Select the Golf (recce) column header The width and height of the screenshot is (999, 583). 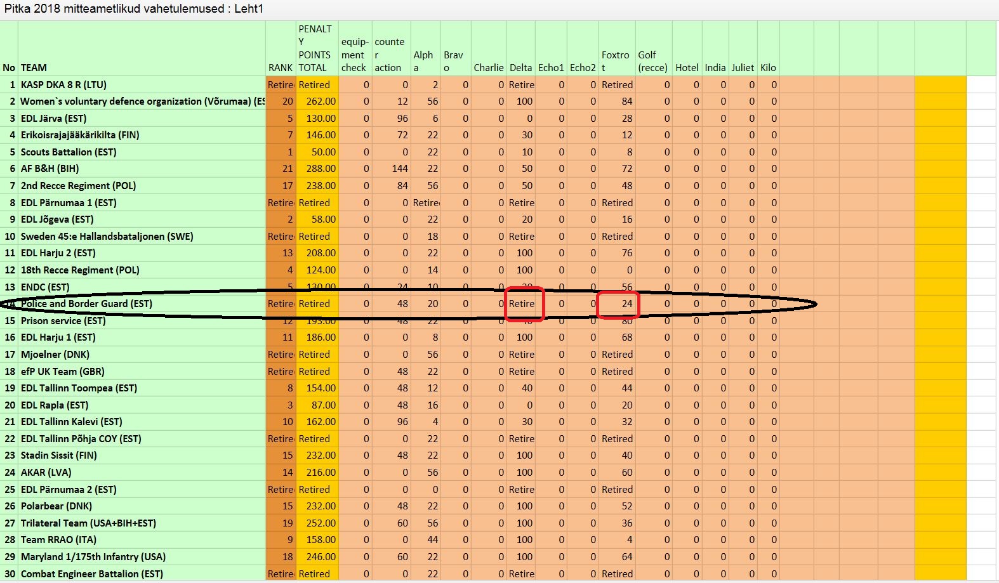tap(652, 61)
